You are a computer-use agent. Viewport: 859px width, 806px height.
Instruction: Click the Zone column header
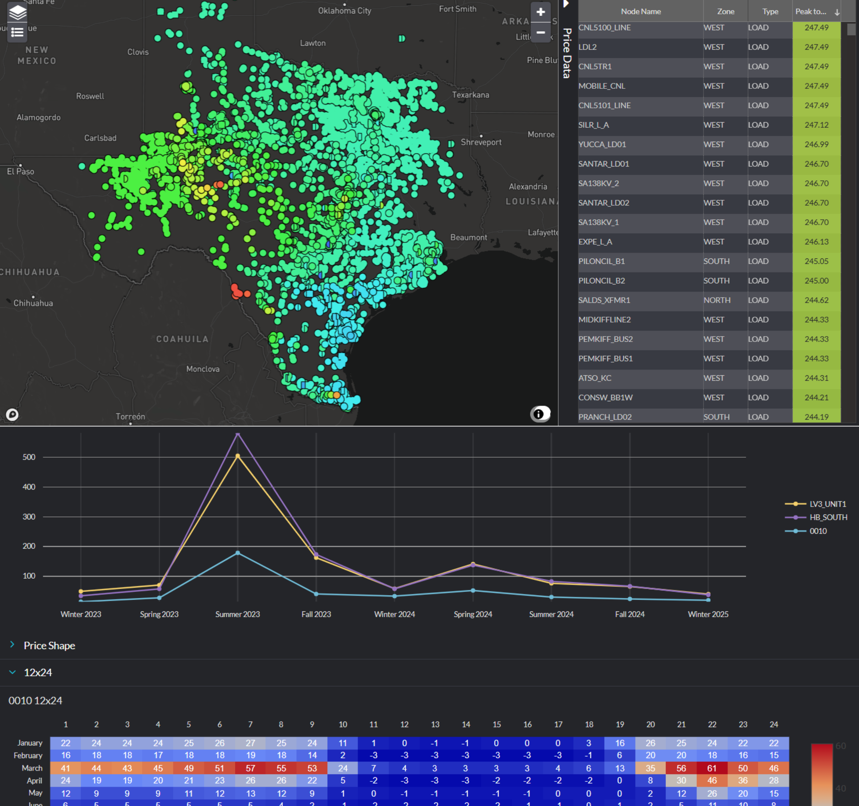point(725,12)
